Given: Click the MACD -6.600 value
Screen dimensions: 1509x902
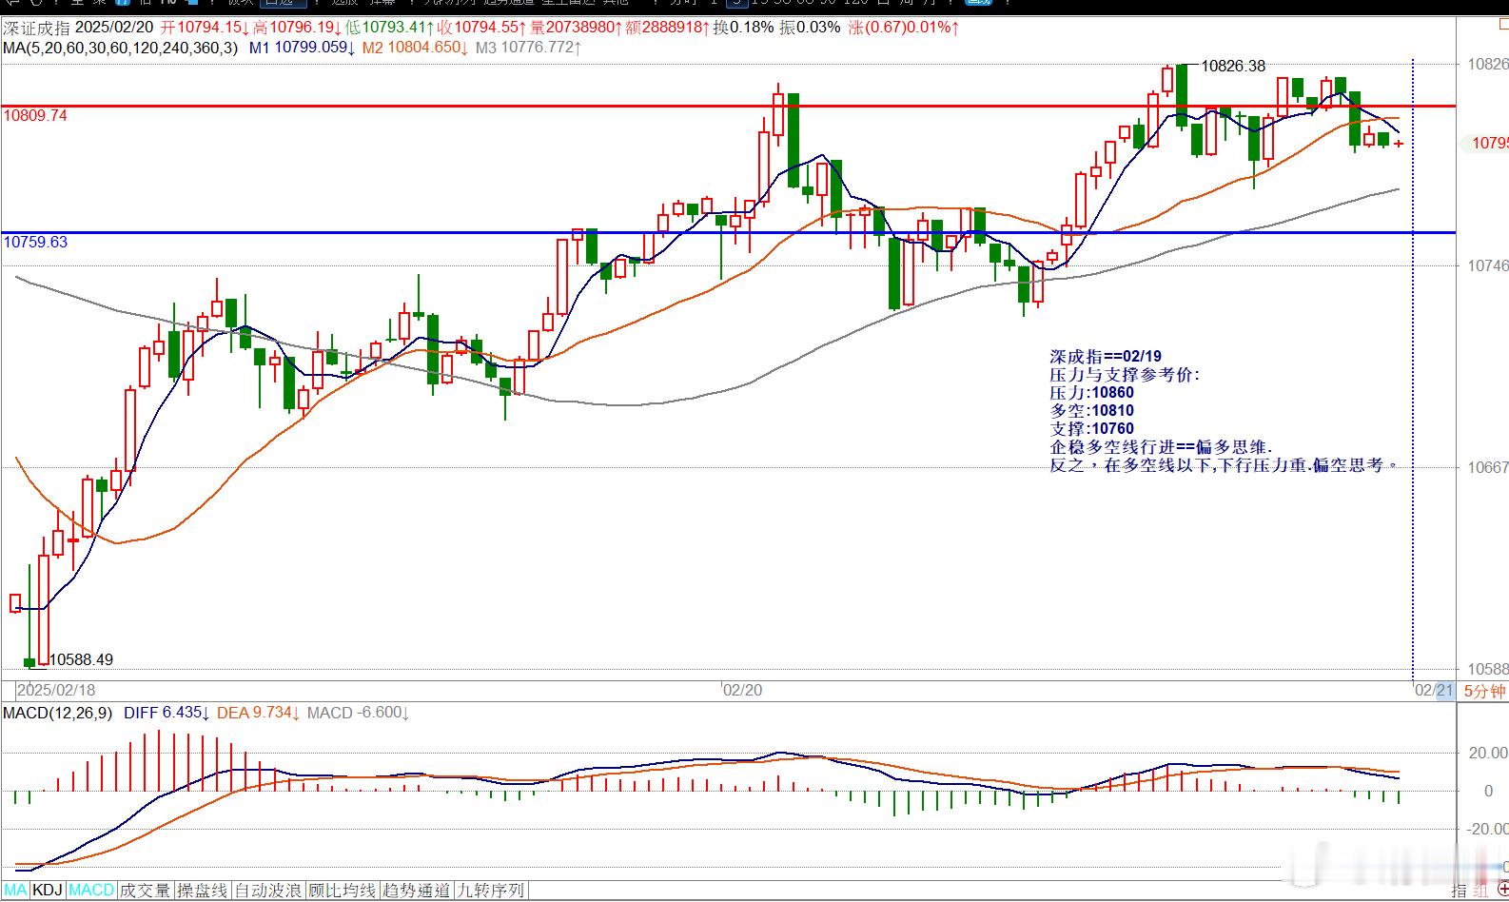Looking at the screenshot, I should (359, 713).
